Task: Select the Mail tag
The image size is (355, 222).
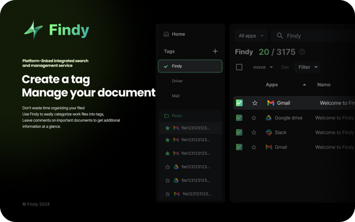Action: tap(175, 96)
